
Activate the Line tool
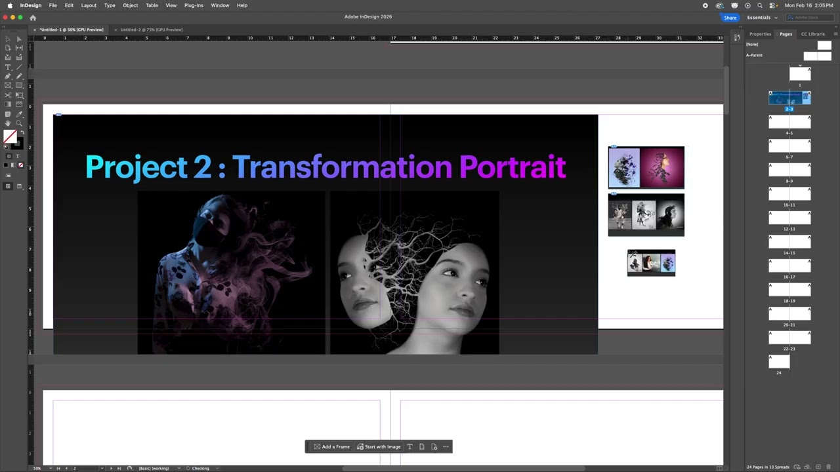pyautogui.click(x=19, y=67)
